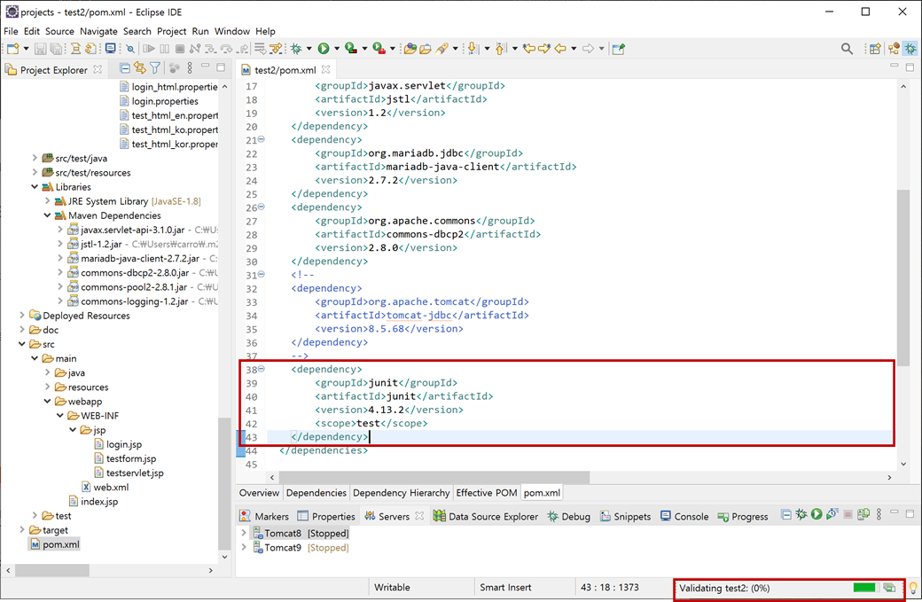Toggle Link with Editor in Project Explorer
This screenshot has width=922, height=602.
click(x=139, y=68)
